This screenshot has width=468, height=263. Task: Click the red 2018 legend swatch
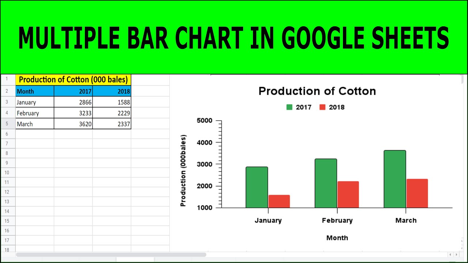(322, 107)
